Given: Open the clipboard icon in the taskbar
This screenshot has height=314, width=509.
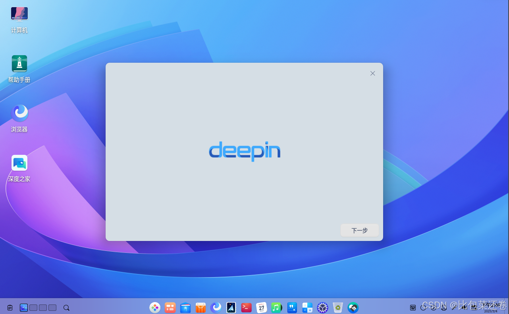Looking at the screenshot, I should [10, 308].
